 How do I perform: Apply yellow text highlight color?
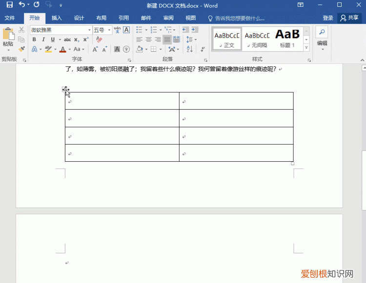click(x=48, y=49)
